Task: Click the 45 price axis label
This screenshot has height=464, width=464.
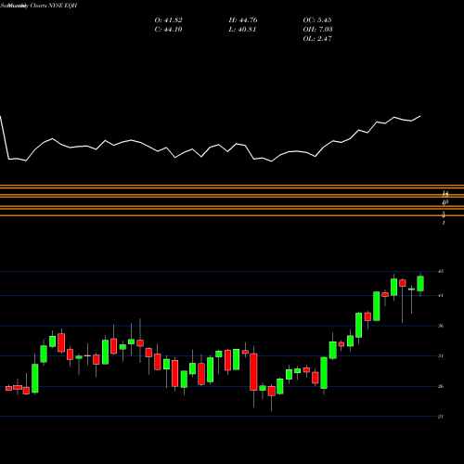Action: coord(441,271)
